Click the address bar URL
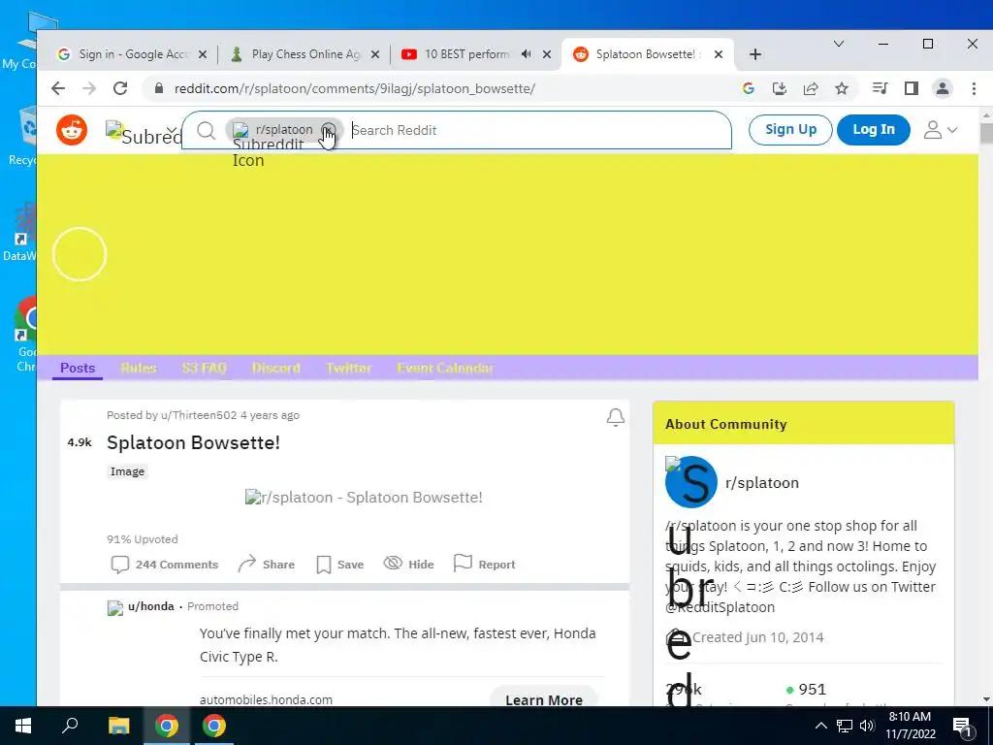 coord(355,88)
